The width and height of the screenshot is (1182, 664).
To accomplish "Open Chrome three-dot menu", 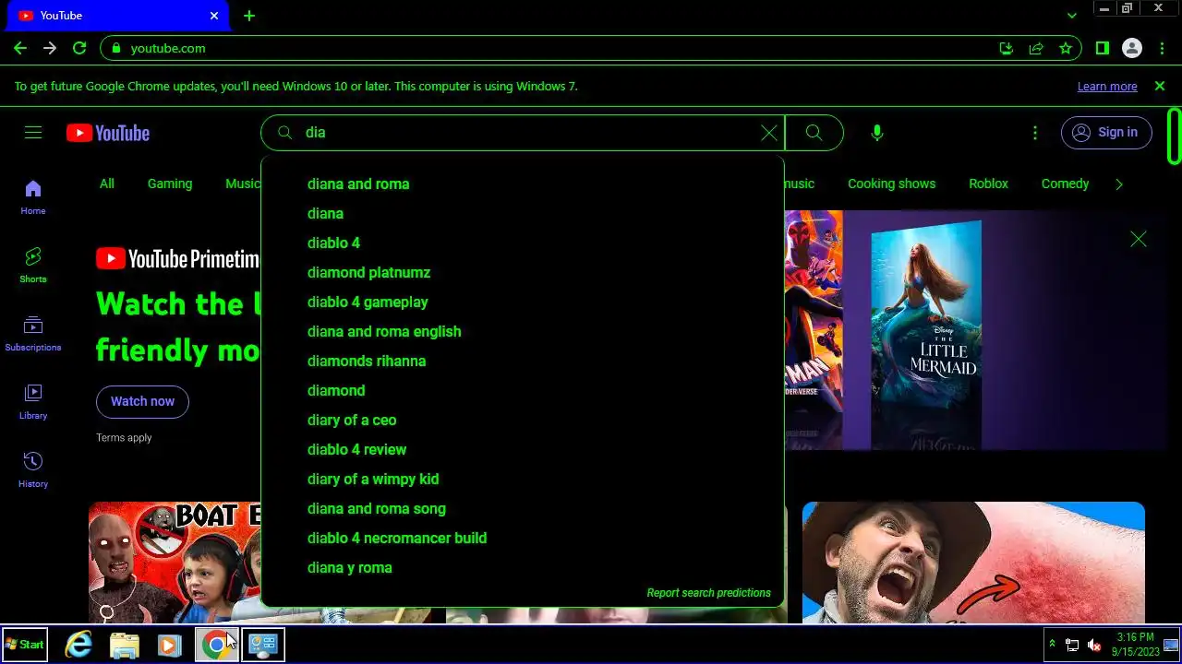I will pyautogui.click(x=1162, y=48).
